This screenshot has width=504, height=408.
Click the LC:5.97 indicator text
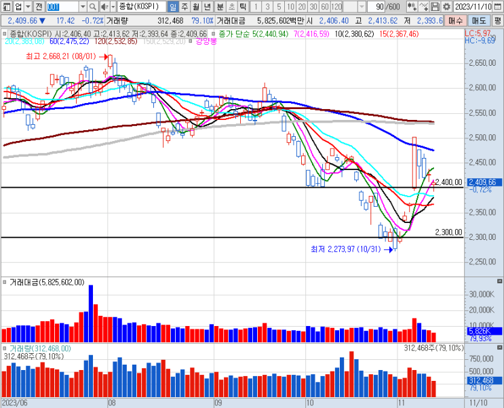click(478, 33)
